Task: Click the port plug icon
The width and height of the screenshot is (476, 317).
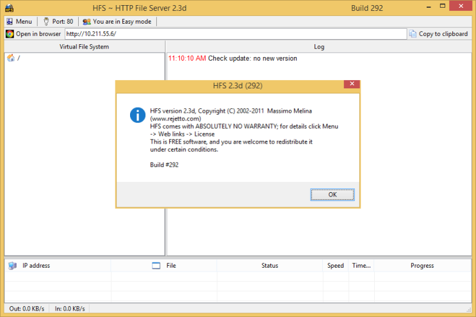Action: (46, 22)
